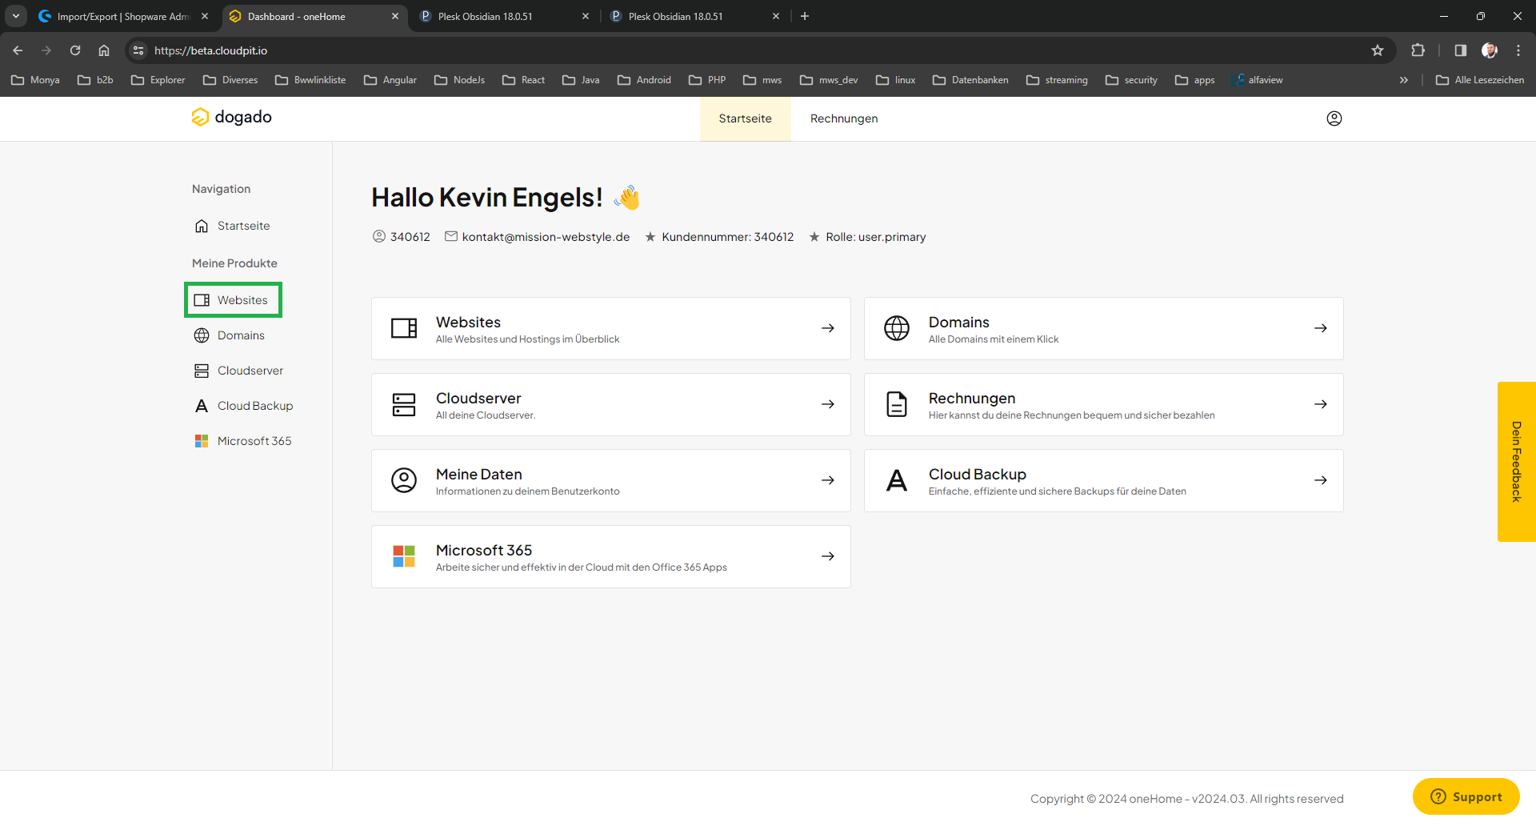Open the Domains dashboard card
Screen dimensions: 1536x826
1103,329
